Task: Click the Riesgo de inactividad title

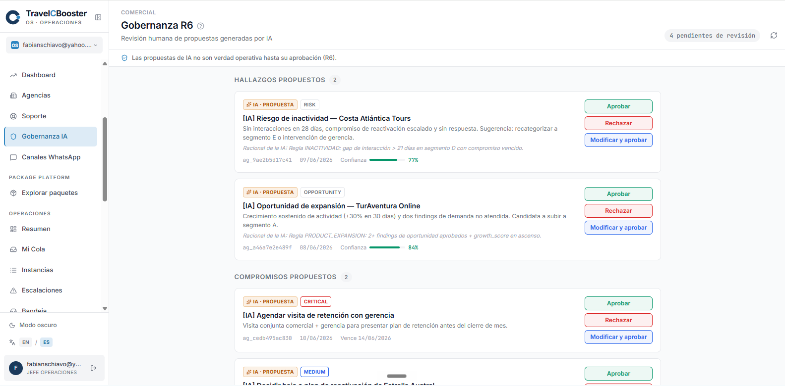Action: coord(327,118)
